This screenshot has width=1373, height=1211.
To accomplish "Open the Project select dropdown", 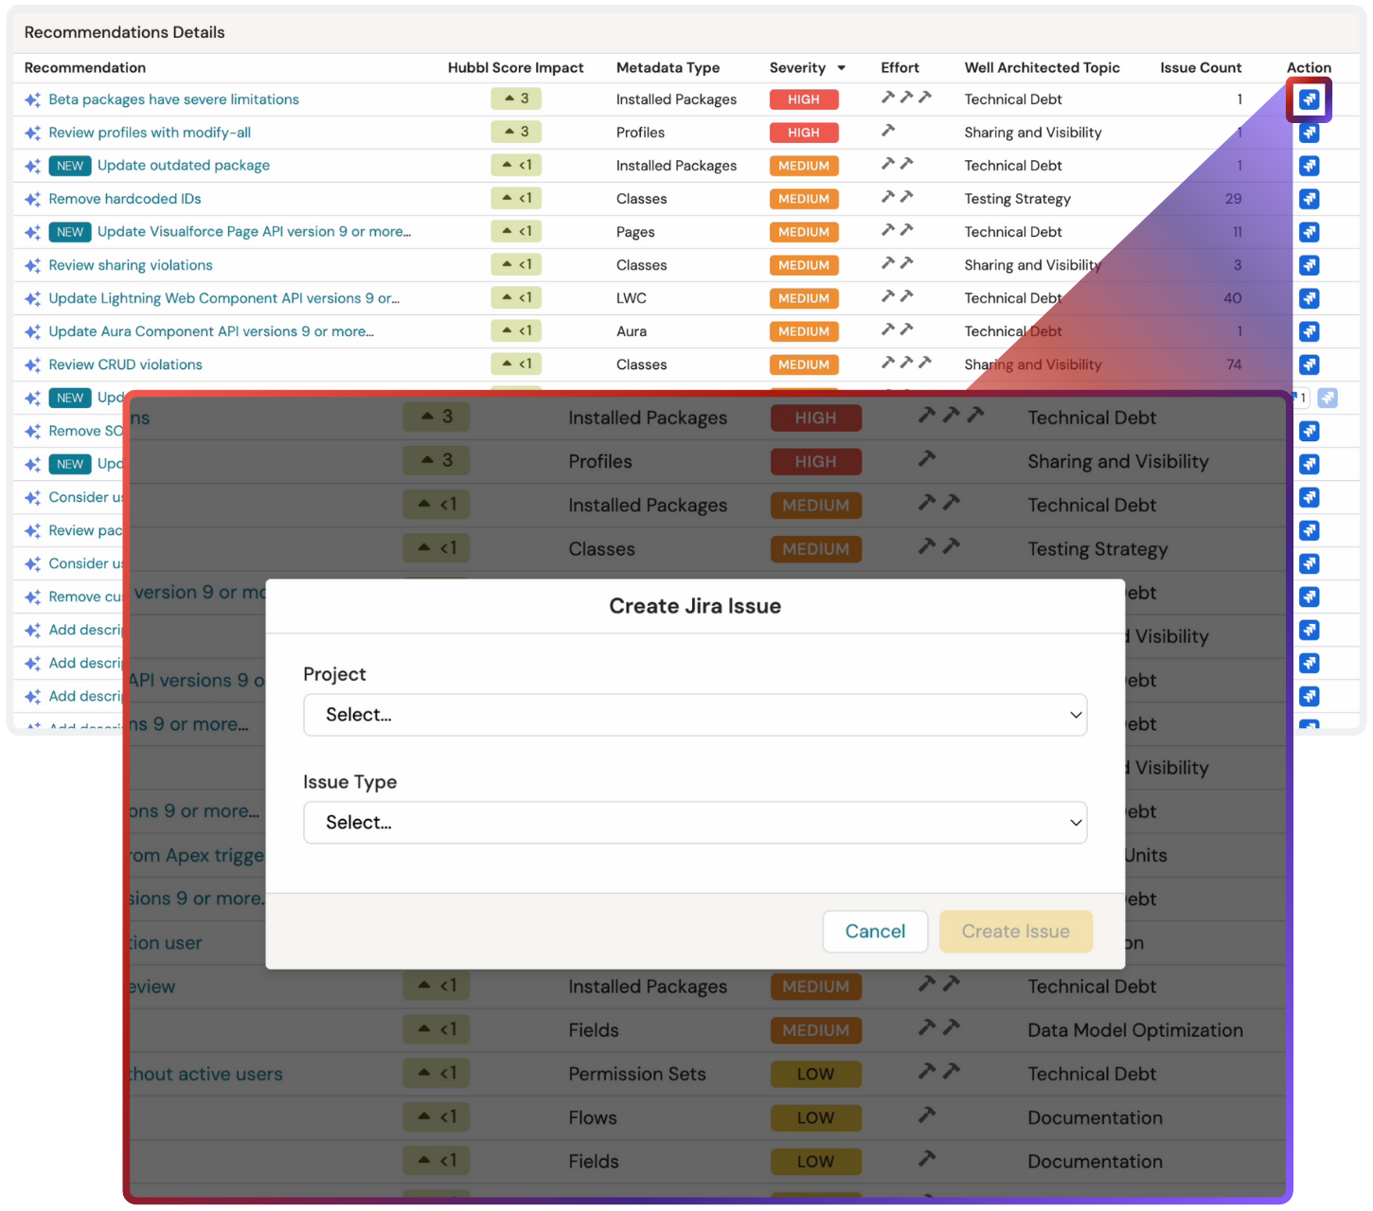I will (695, 715).
